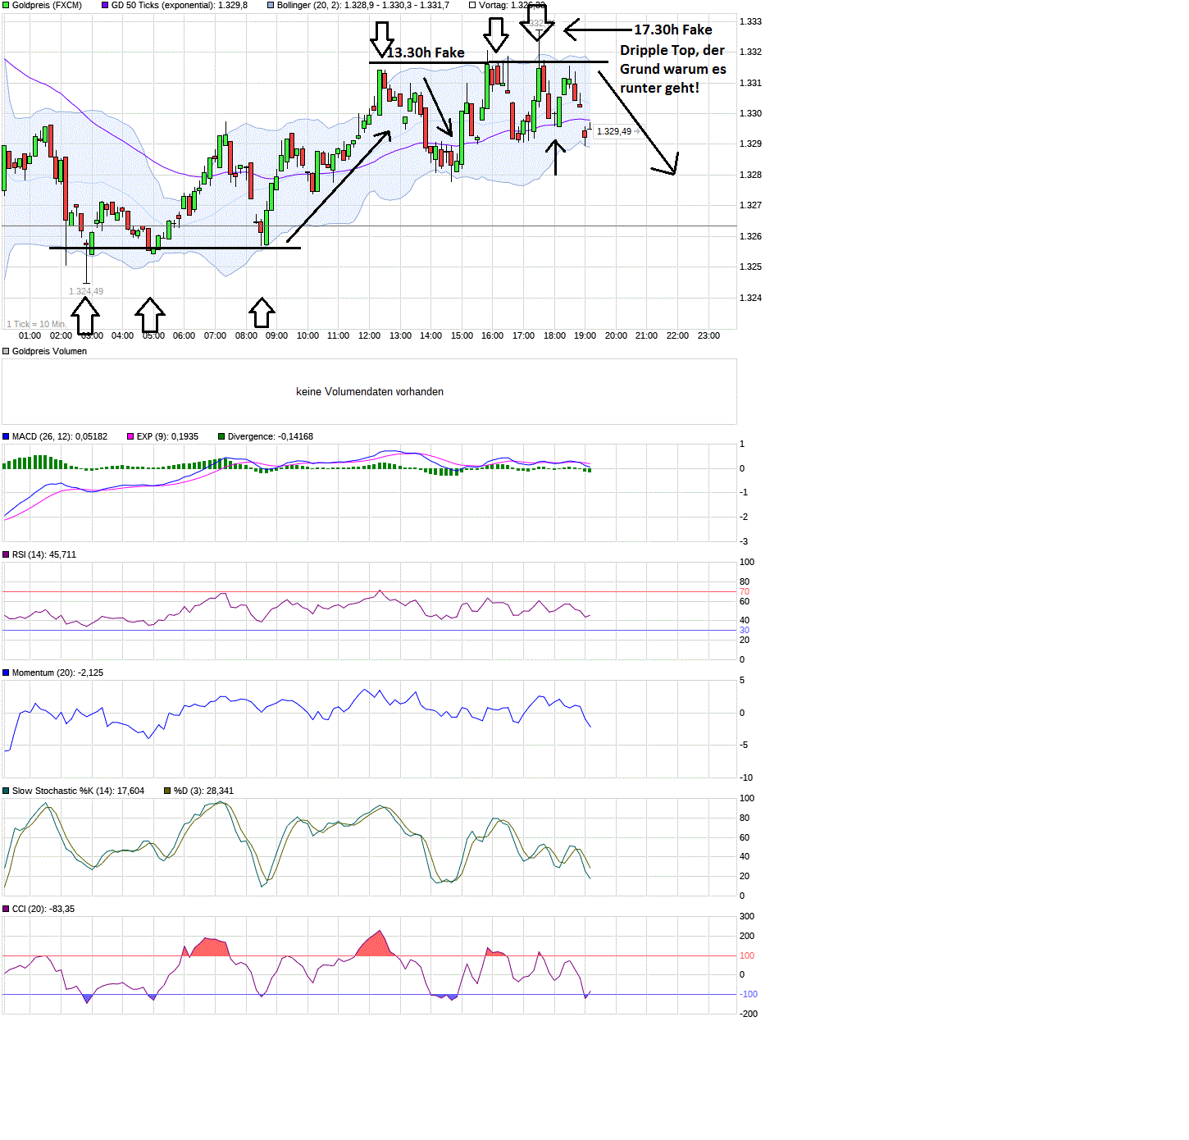
Task: Toggle the Goldpreis Volumen panel checkbox
Action: (x=7, y=351)
